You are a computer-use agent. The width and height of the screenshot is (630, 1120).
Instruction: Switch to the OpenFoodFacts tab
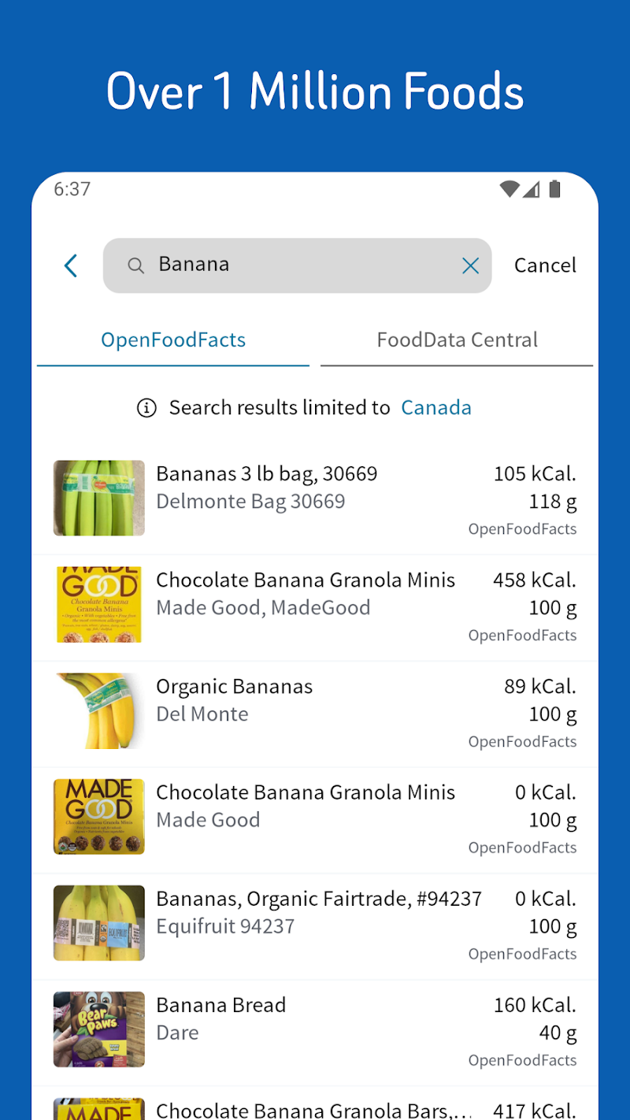click(x=173, y=340)
